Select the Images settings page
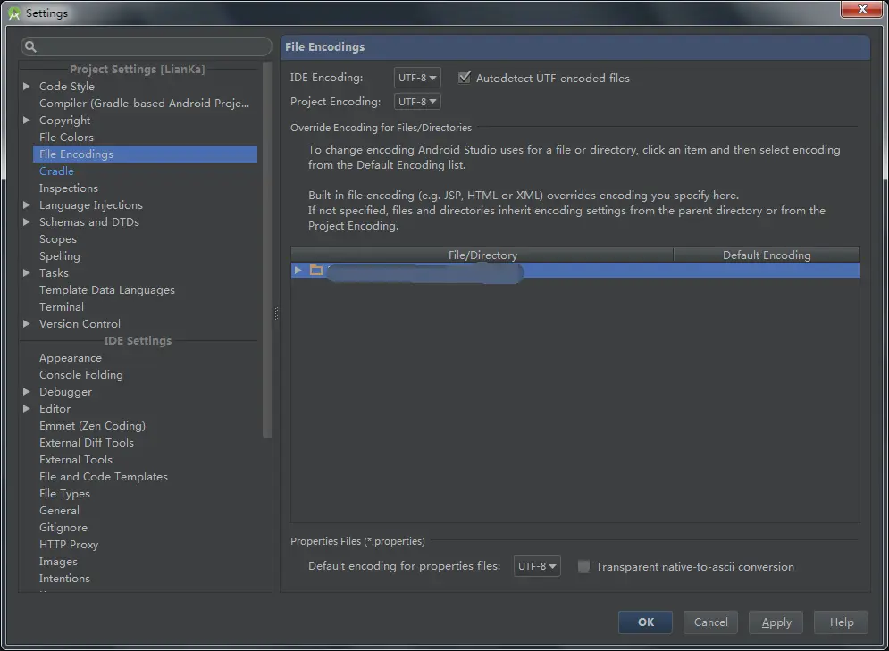 pos(58,562)
